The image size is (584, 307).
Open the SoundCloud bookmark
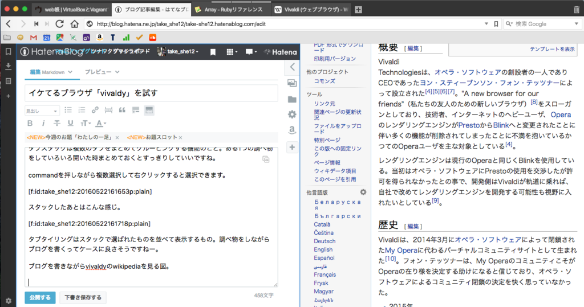pos(152,38)
